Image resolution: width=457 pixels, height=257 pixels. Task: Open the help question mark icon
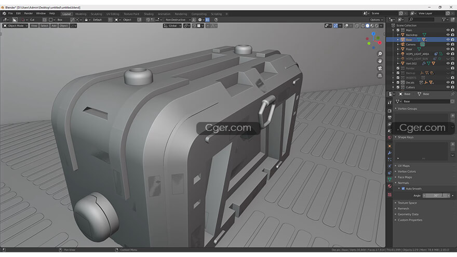coord(216,20)
